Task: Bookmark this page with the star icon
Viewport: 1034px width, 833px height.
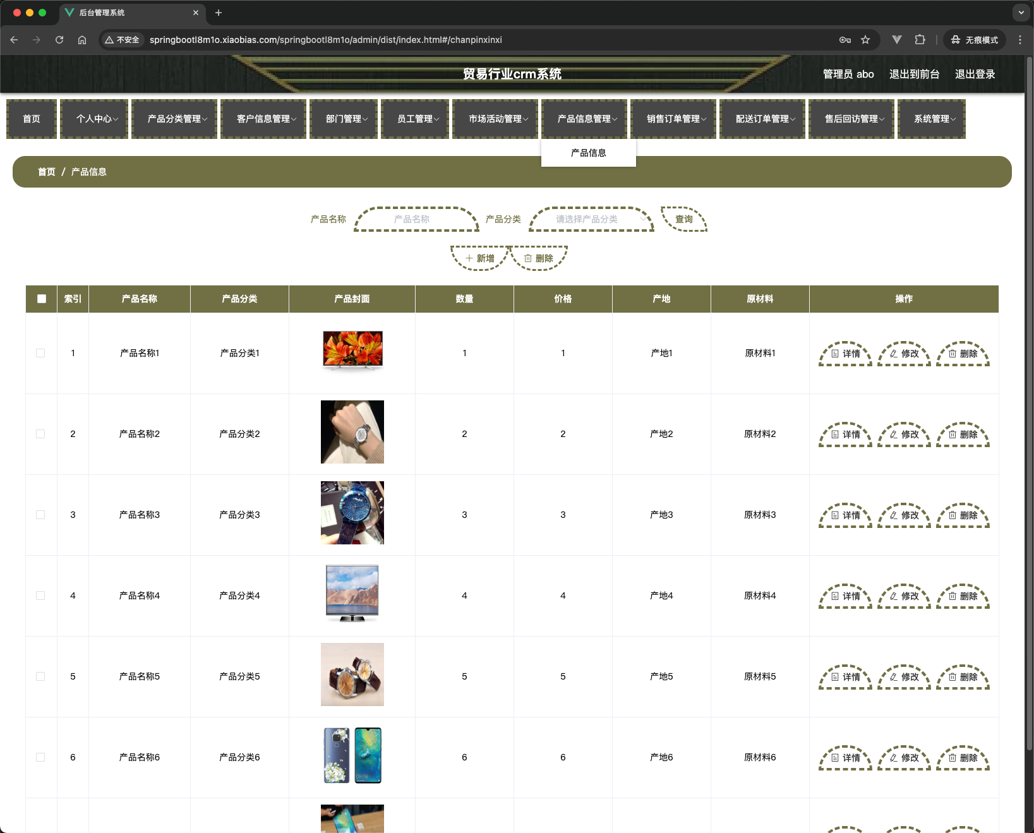Action: (x=865, y=40)
